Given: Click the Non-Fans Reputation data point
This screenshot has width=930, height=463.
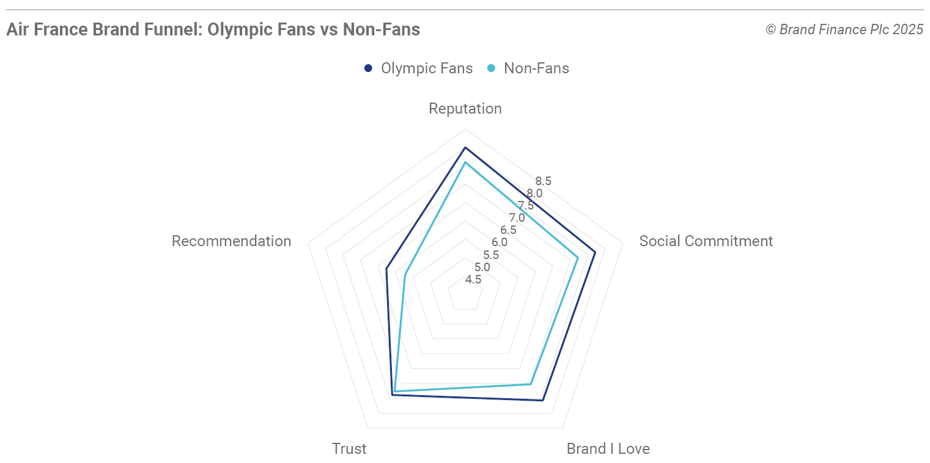Looking at the screenshot, I should 465,162.
